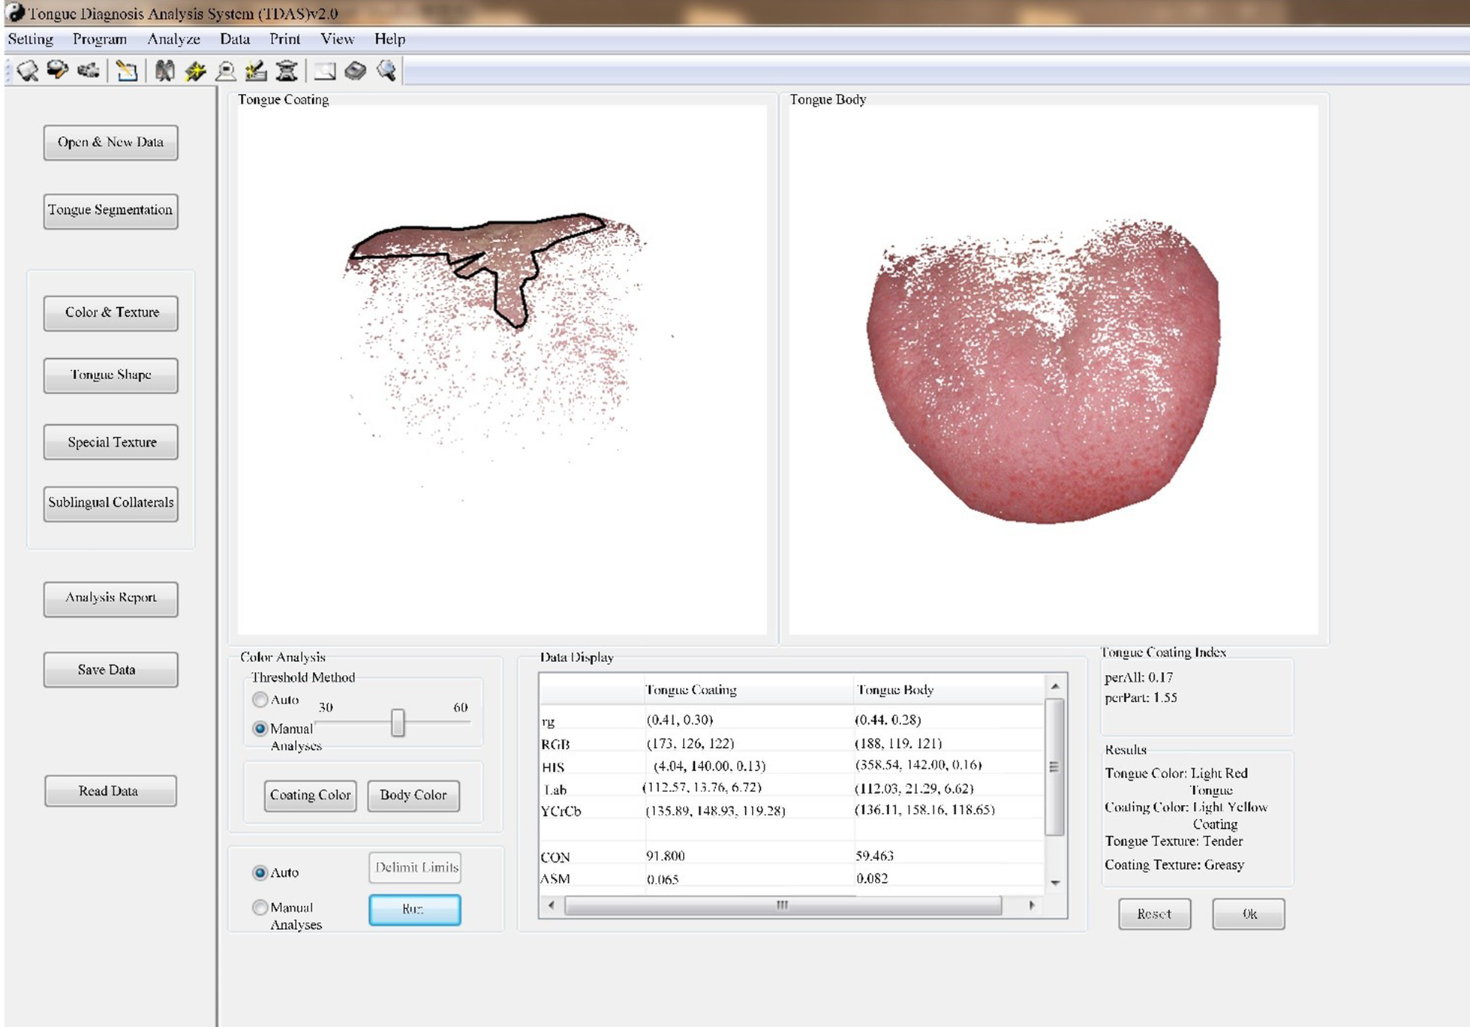Click the horizontal scrollbar thumb in Data Display
The image size is (1470, 1027).
click(x=783, y=905)
